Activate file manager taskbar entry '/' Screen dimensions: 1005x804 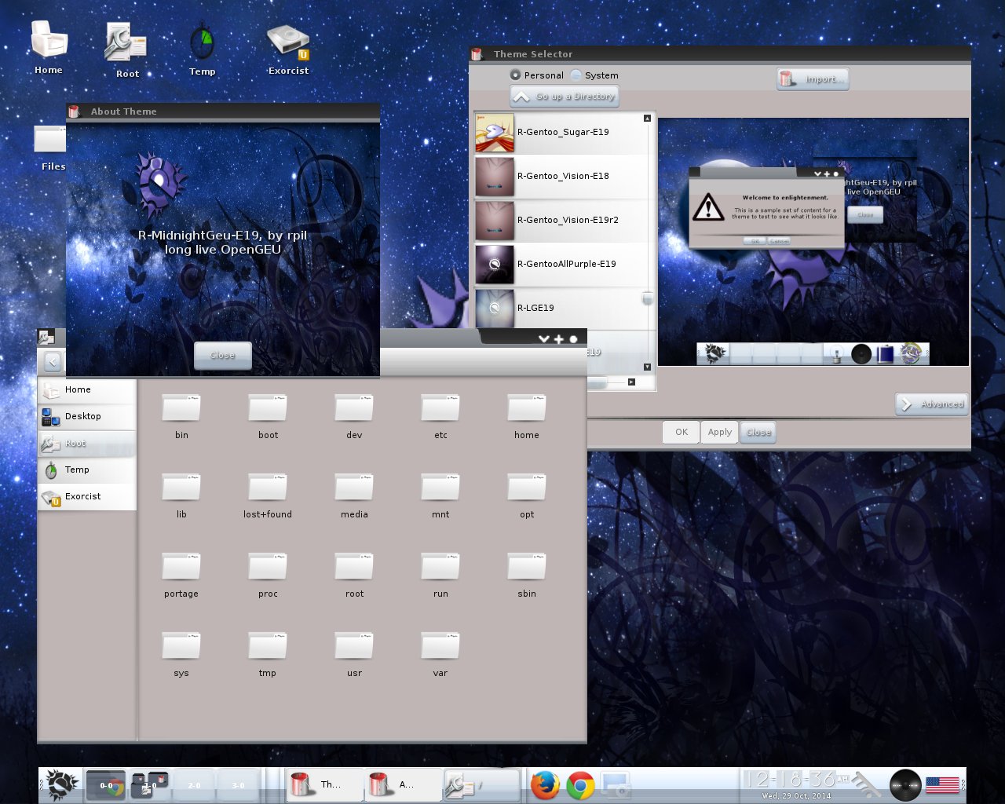click(481, 784)
